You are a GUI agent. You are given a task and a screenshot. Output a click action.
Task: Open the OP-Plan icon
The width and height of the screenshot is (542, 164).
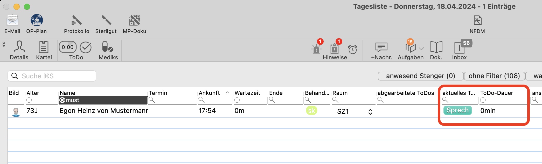(x=37, y=21)
